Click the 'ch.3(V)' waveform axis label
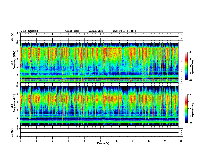Screen dimensions: 204x158 coord(12,132)
